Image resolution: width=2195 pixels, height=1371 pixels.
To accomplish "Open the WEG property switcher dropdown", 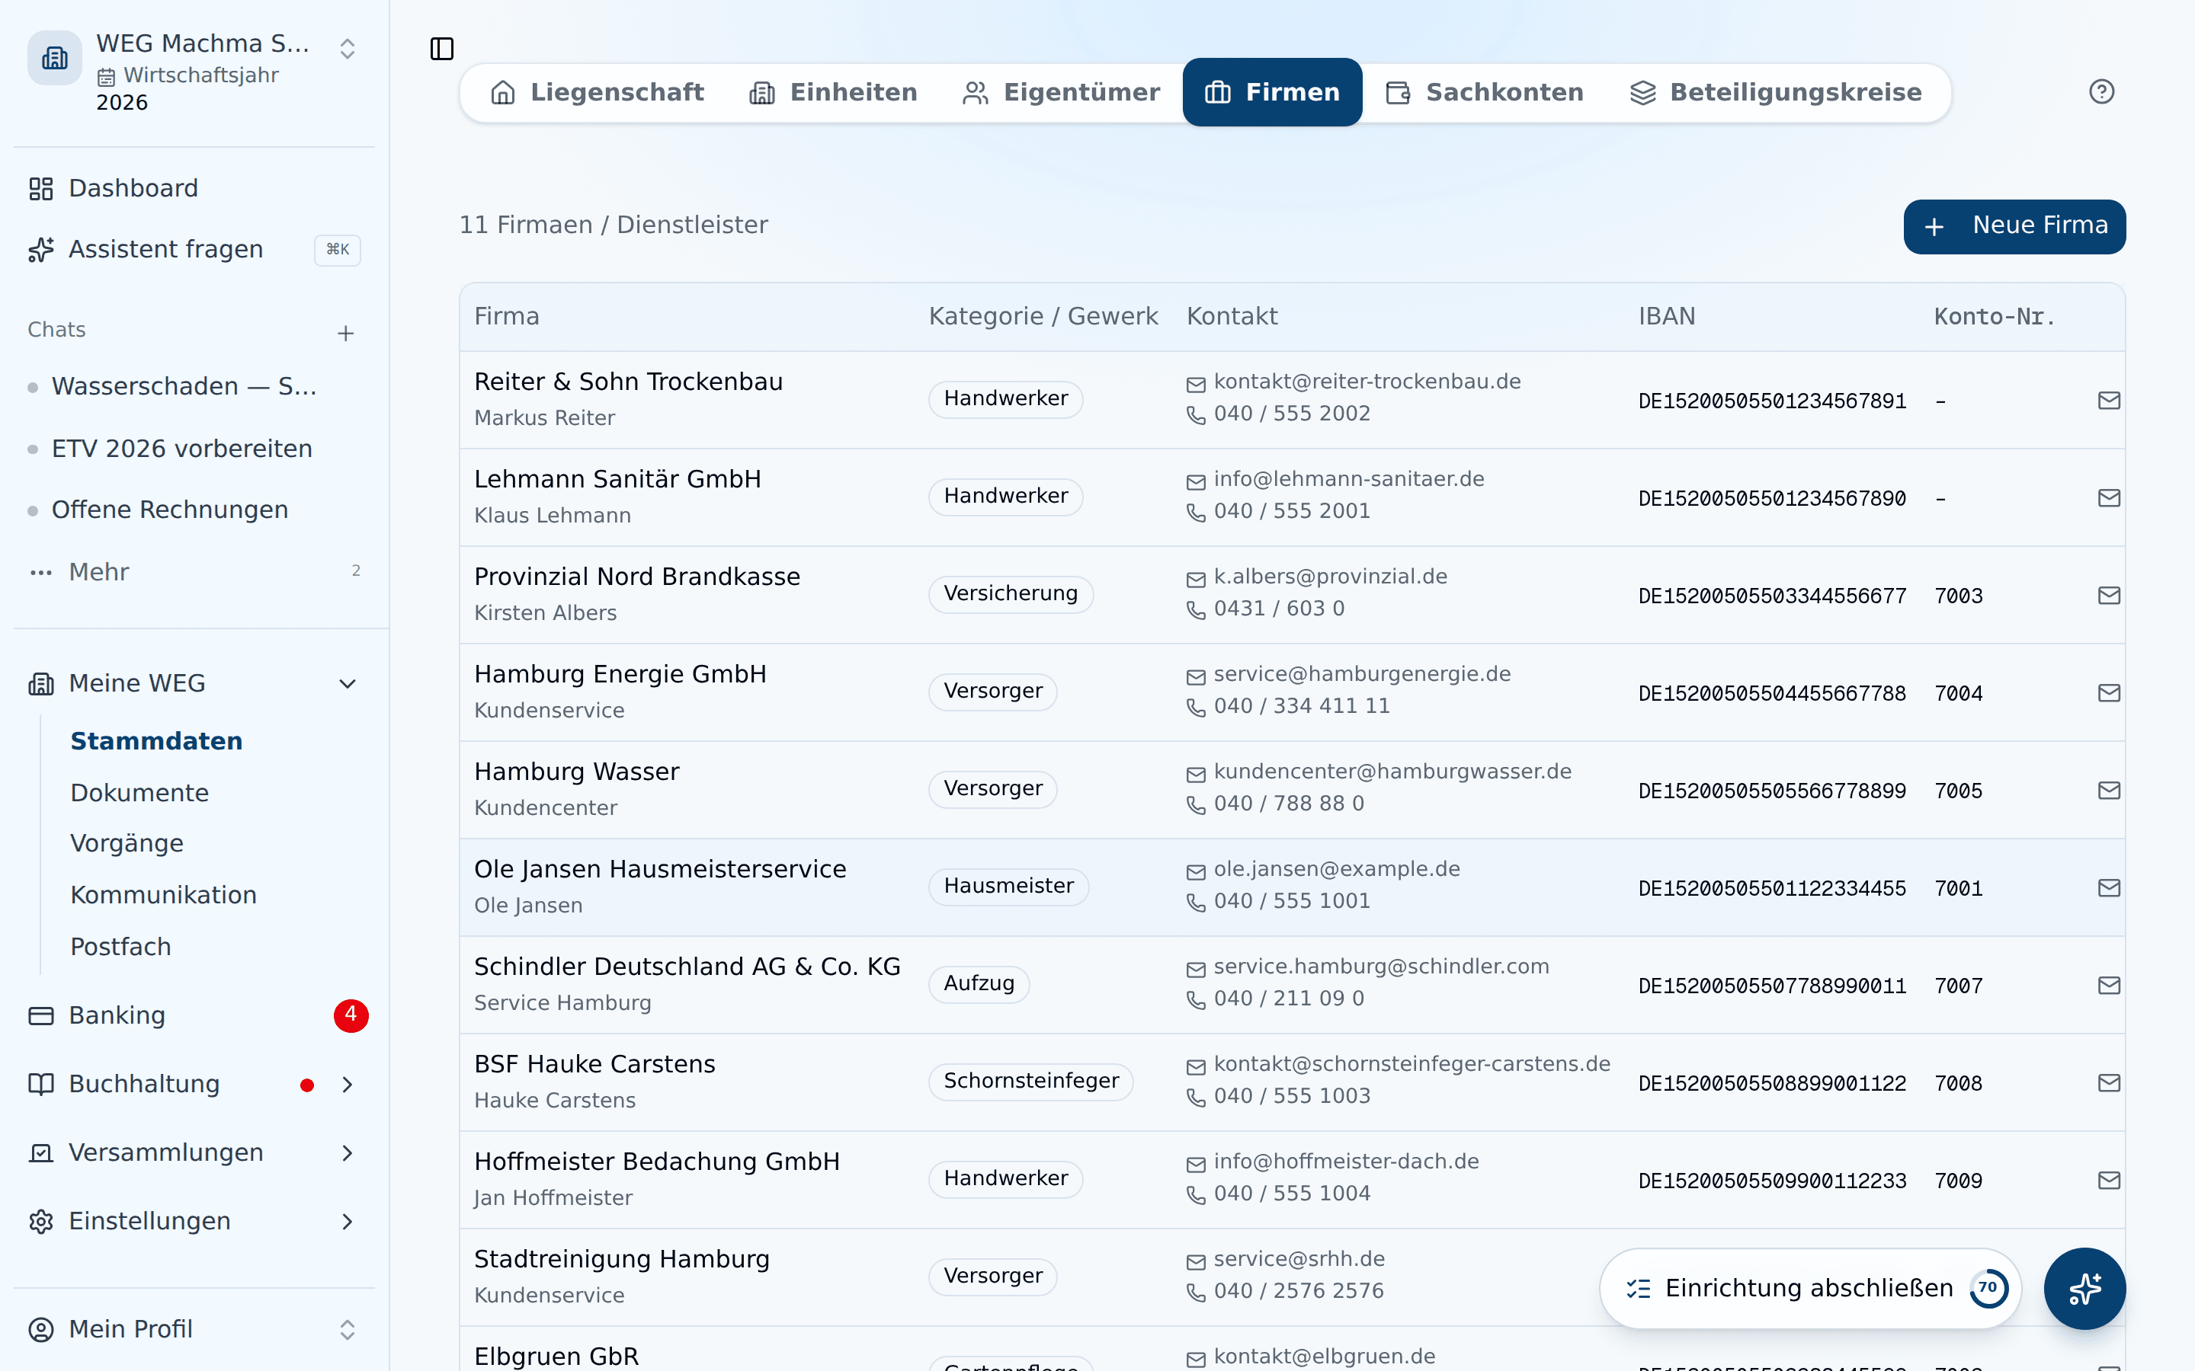I will click(x=347, y=49).
